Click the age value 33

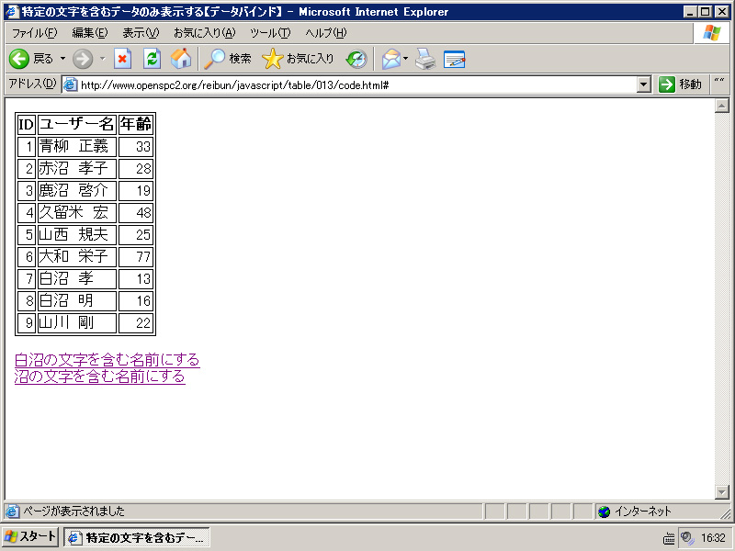point(143,147)
